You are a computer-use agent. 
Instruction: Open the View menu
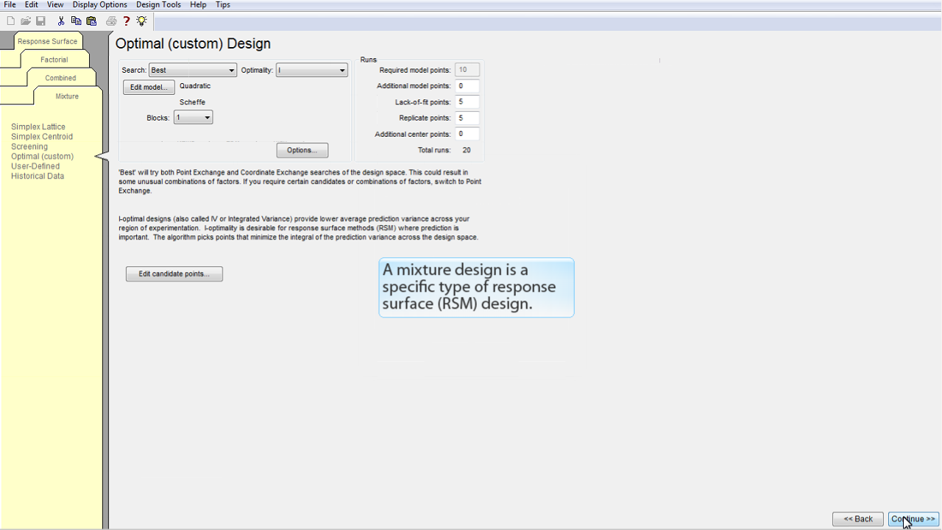point(55,4)
